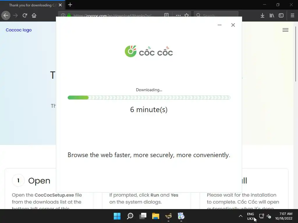Open the network status tray icon
Viewport: 298px width, 223px height.
point(262,216)
